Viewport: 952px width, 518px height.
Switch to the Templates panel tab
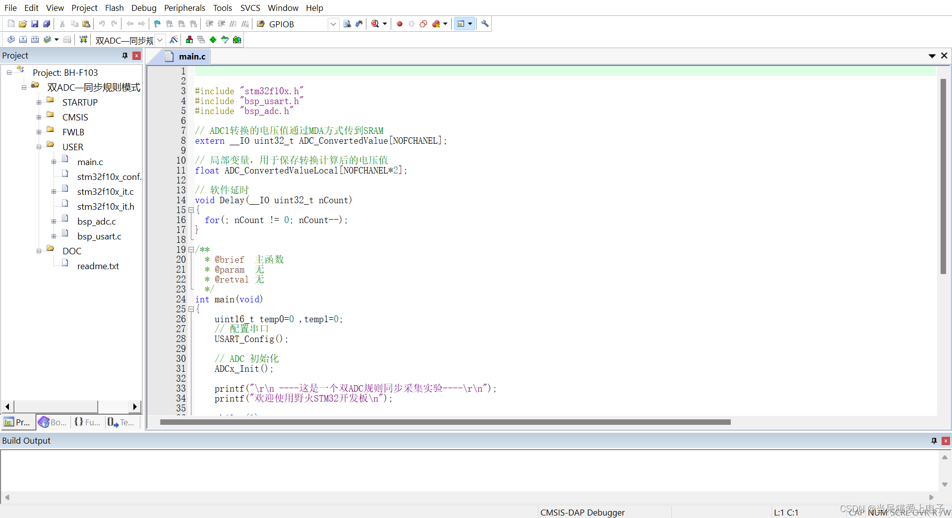(121, 422)
